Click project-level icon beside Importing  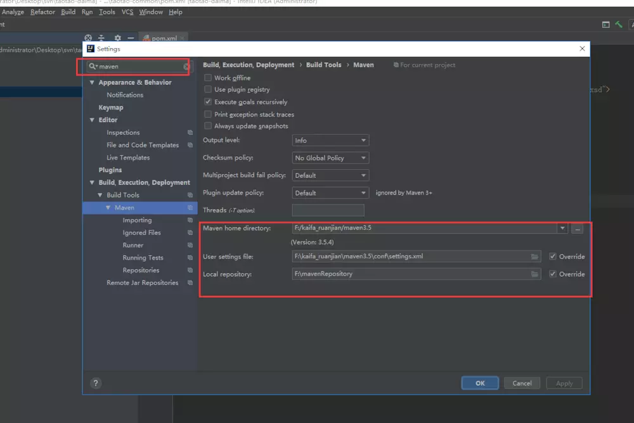point(190,220)
